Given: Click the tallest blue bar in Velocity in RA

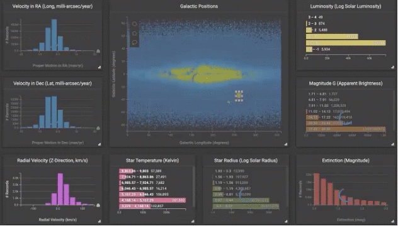Looking at the screenshot, I should click(x=54, y=35).
